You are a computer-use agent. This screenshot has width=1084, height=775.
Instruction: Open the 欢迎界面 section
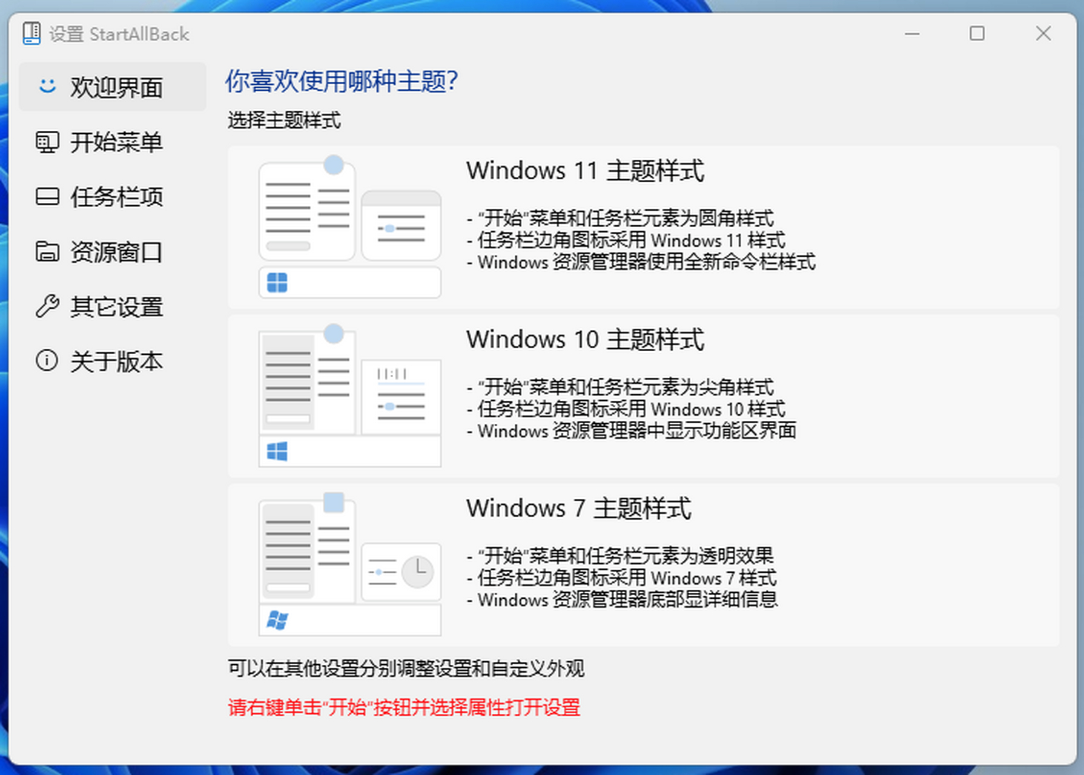click(113, 87)
